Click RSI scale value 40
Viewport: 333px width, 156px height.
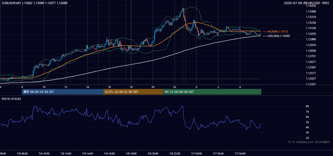click(x=307, y=127)
